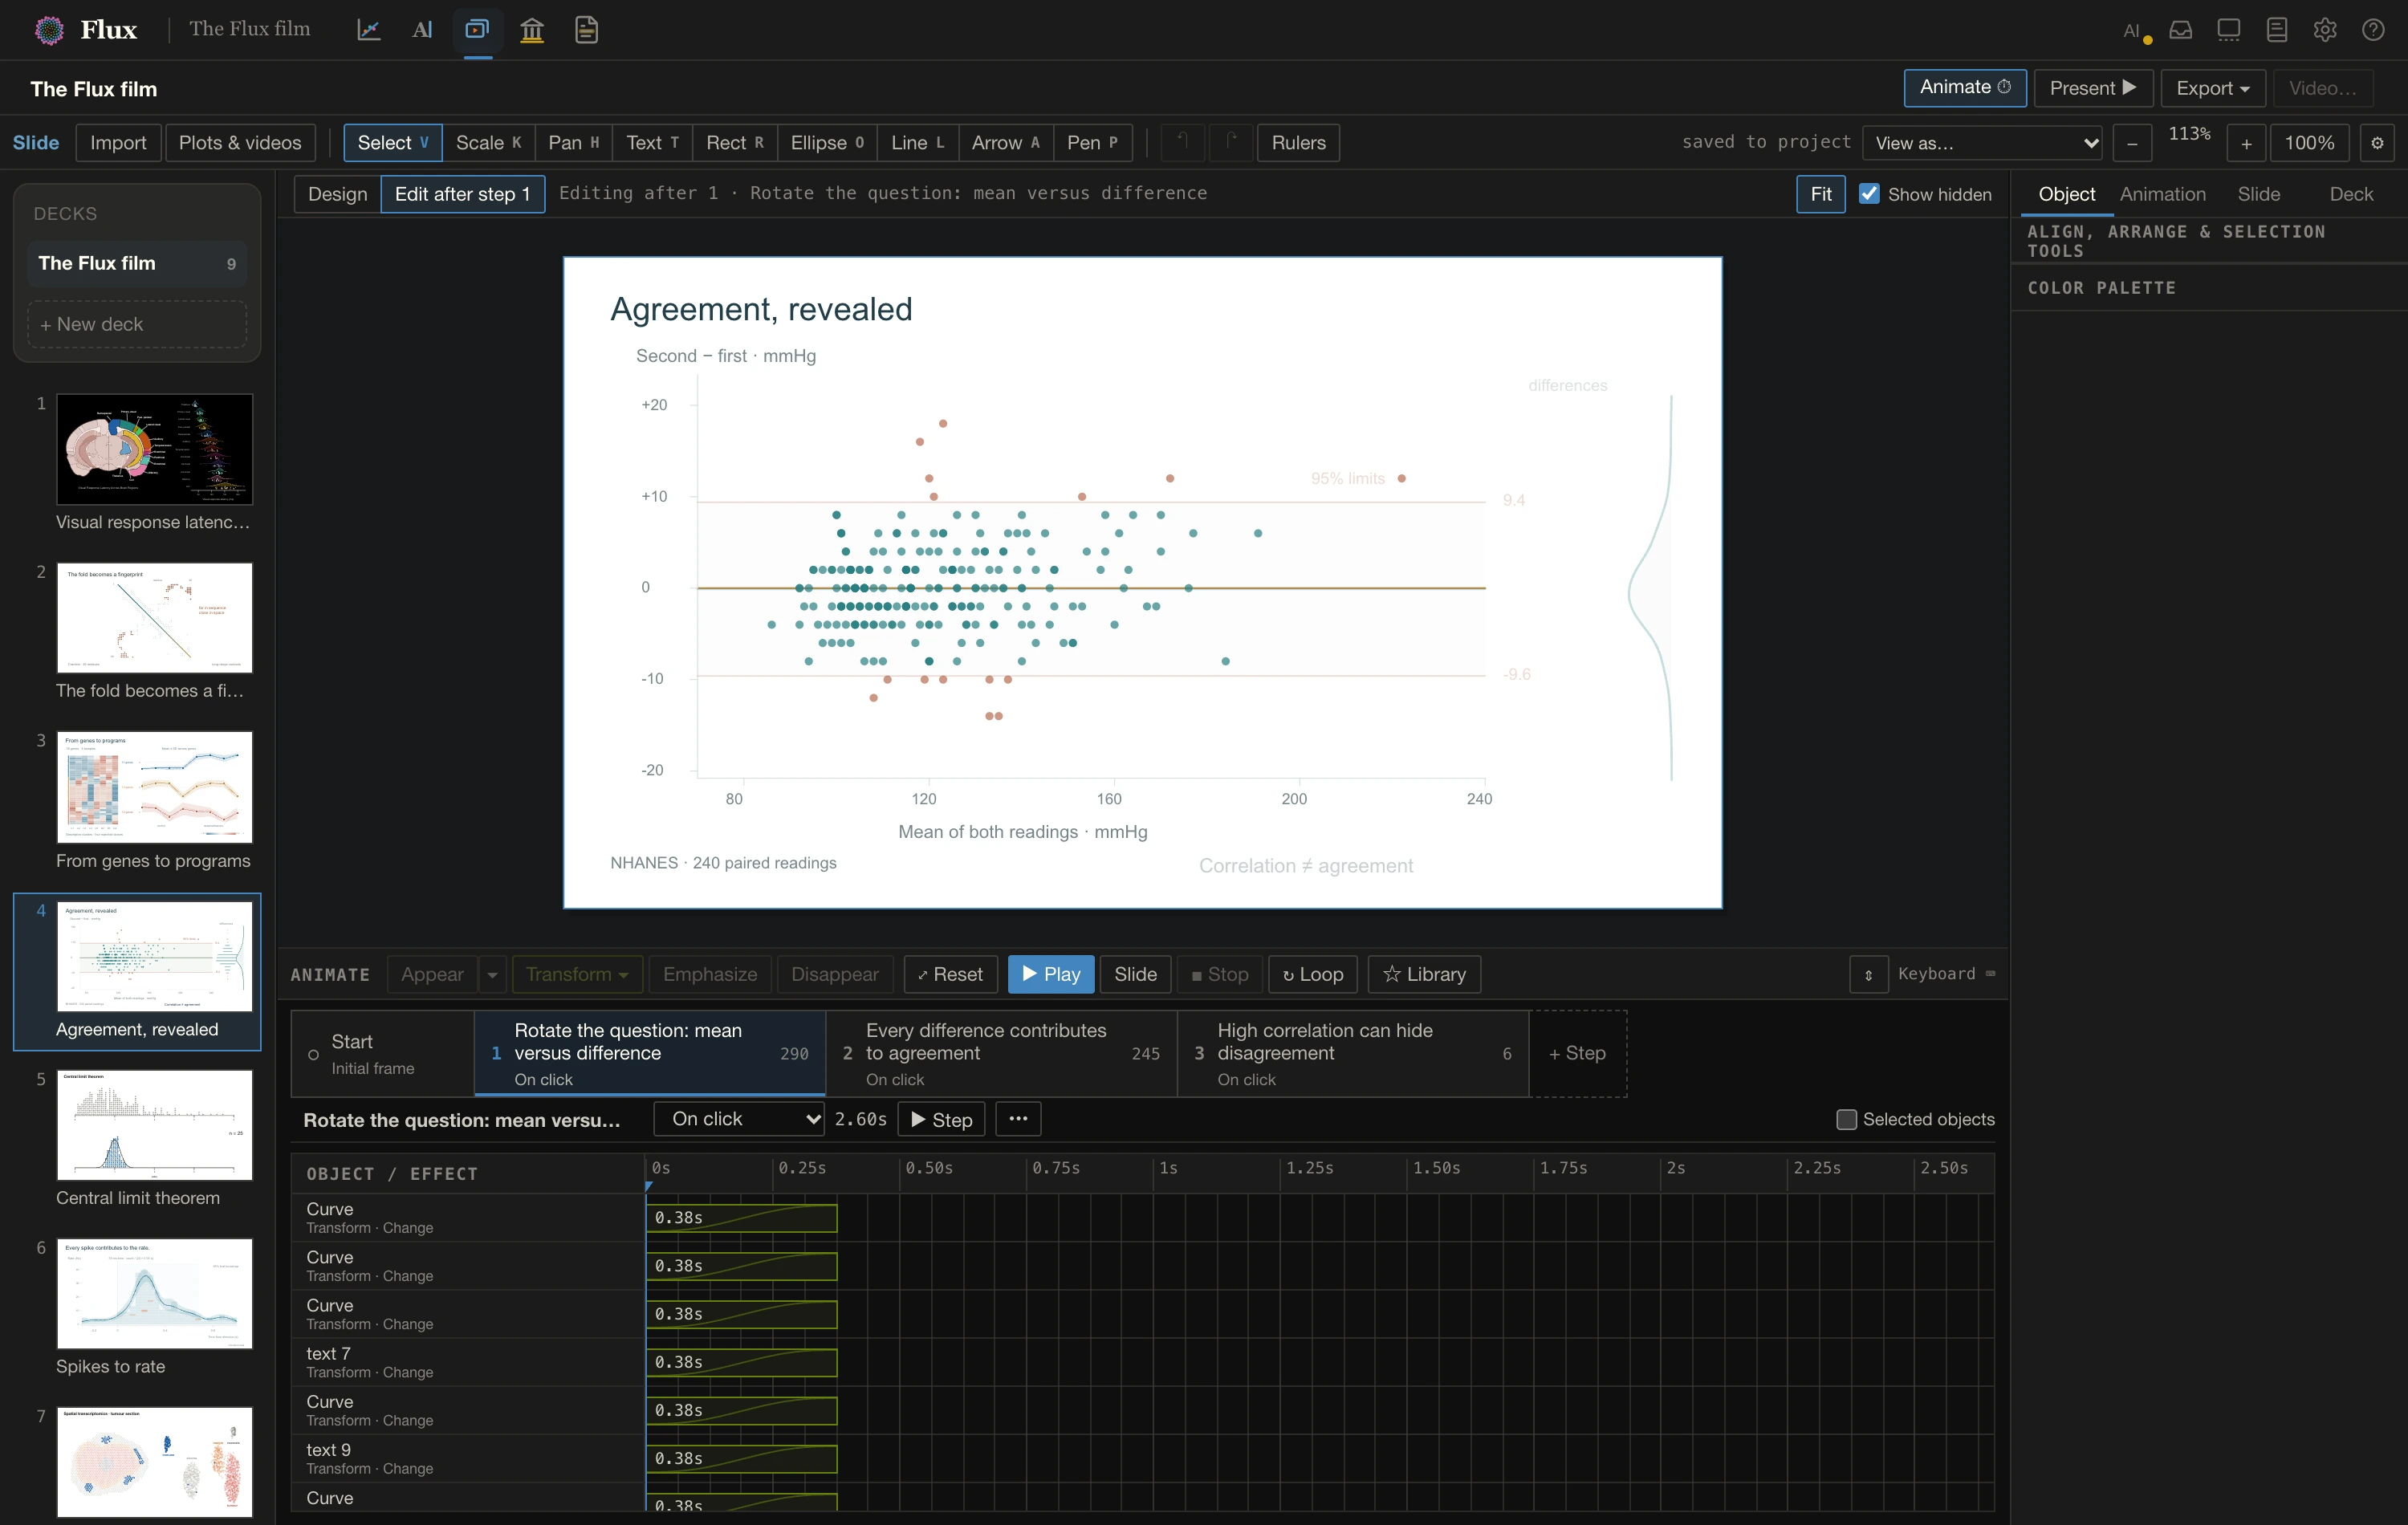Click the timeline collapse arrows button near Keyboard
Viewport: 2408px width, 1525px height.
(1868, 974)
